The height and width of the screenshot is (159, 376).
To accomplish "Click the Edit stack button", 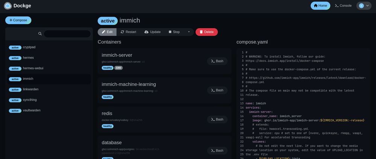I will (x=107, y=32).
